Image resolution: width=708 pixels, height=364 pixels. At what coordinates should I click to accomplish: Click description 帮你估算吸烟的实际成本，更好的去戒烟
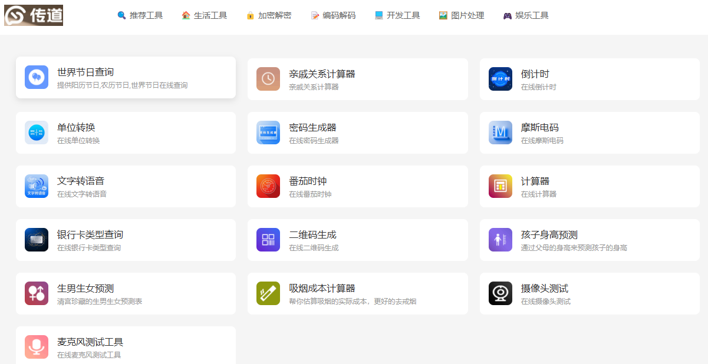coord(353,302)
